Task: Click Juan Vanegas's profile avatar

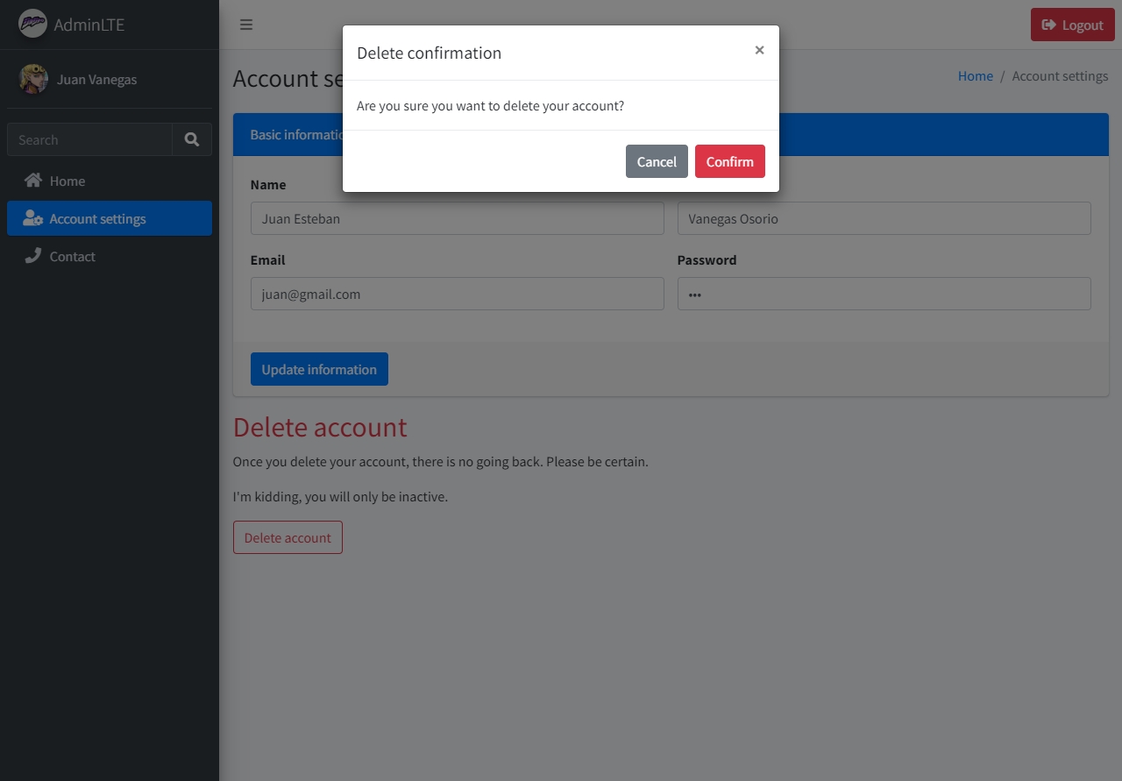Action: click(x=32, y=79)
